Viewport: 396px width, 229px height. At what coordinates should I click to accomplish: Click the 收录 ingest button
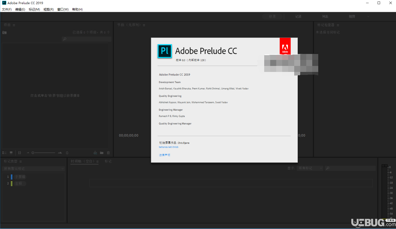click(x=273, y=16)
